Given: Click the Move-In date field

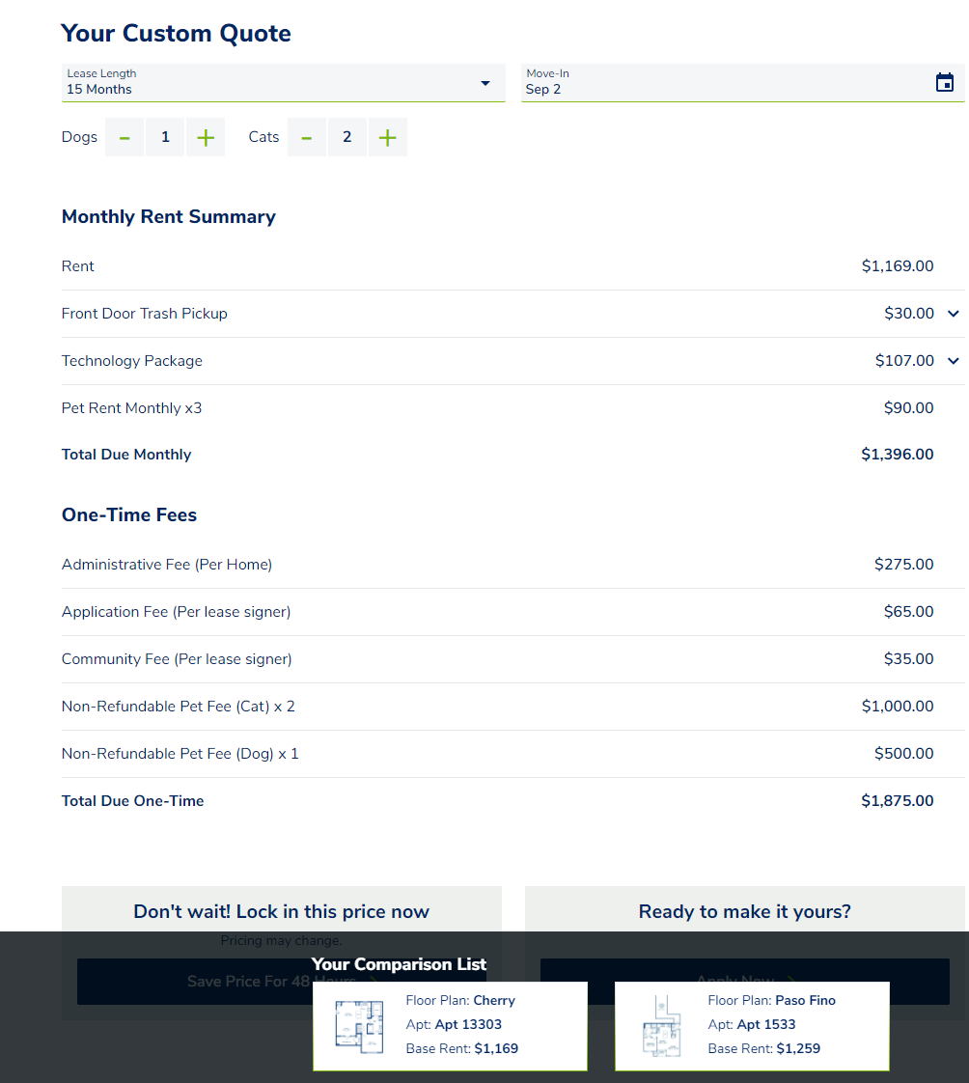Looking at the screenshot, I should pyautogui.click(x=742, y=83).
